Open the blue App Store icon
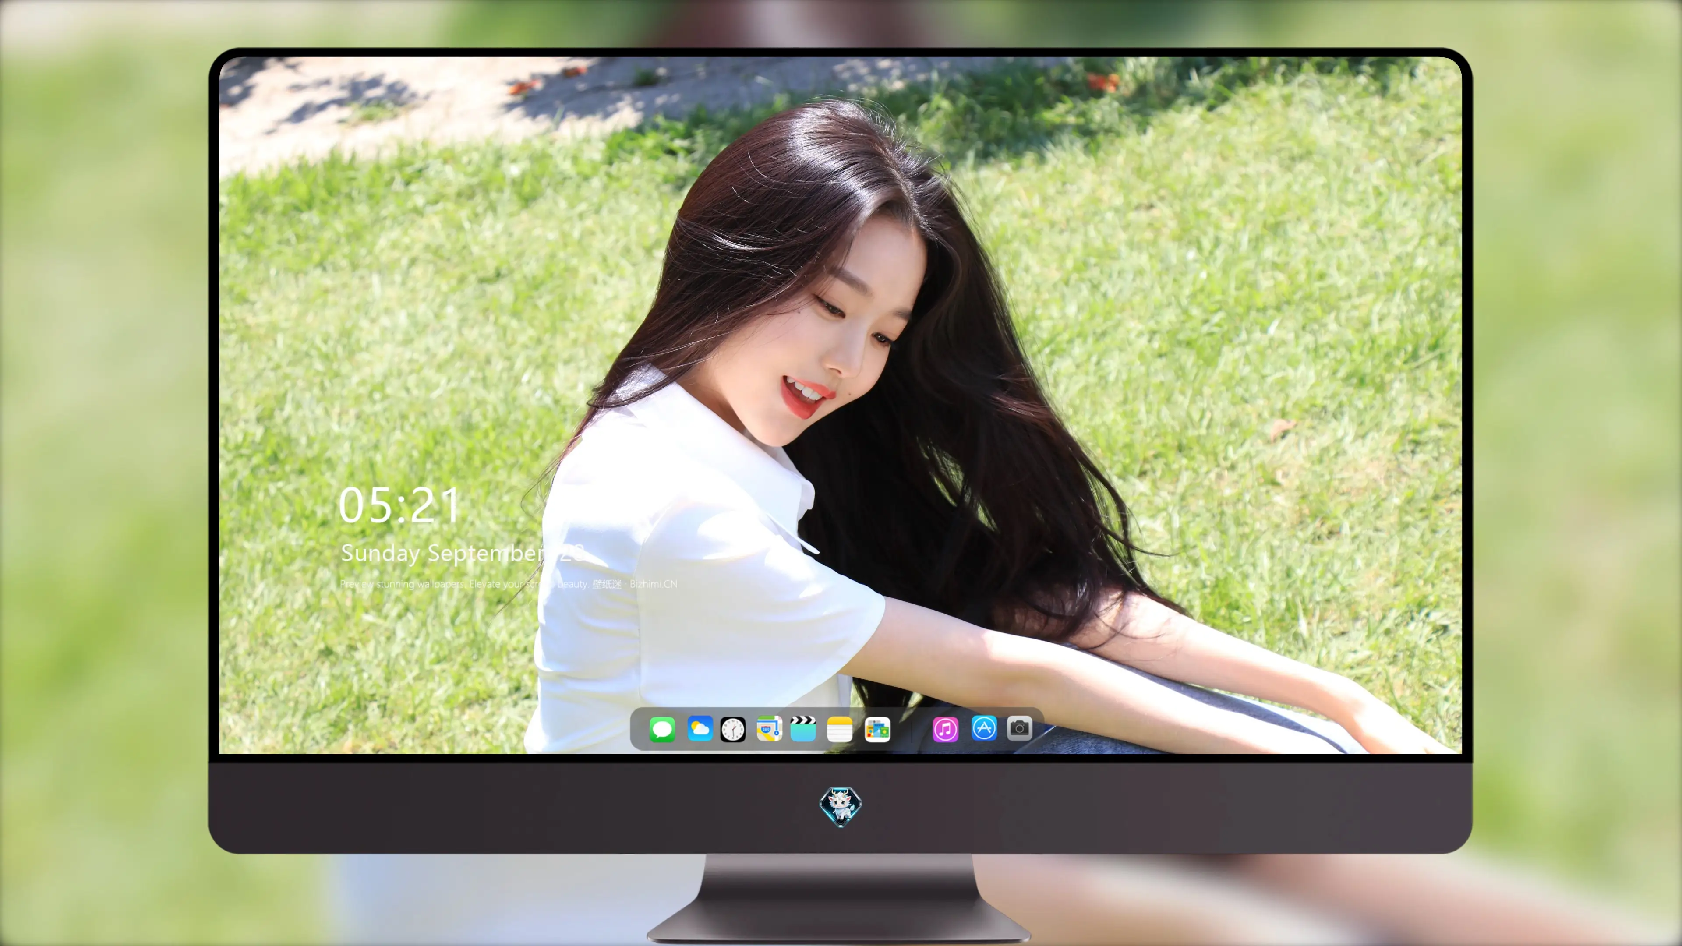 984,728
